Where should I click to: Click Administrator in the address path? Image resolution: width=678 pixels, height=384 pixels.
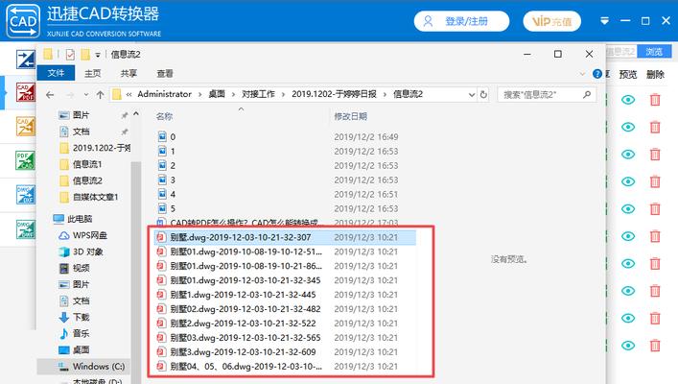pyautogui.click(x=164, y=94)
